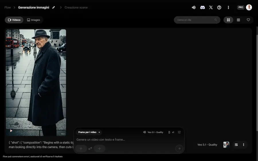Image resolution: width=258 pixels, height=161 pixels.
Task: Open the header three-dot overflow menu
Action: [228, 7]
